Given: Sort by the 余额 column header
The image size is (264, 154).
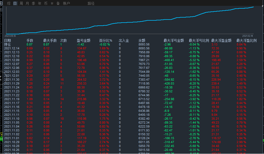Looking at the screenshot, I should (x=142, y=40).
